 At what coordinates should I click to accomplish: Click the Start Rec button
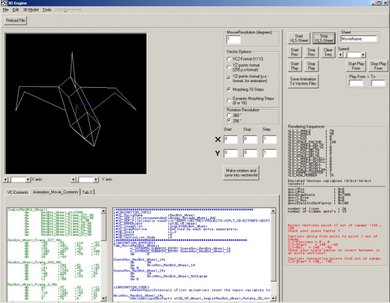coord(295,52)
